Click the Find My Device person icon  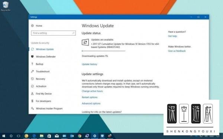pyautogui.click(x=32, y=94)
